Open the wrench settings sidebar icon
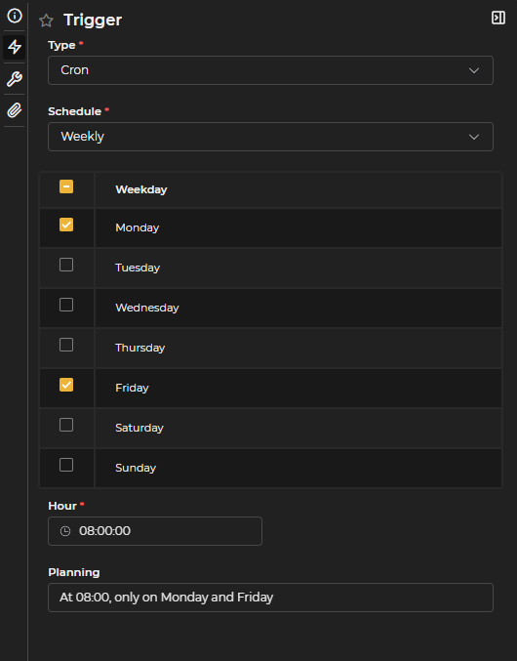517x661 pixels. [15, 79]
